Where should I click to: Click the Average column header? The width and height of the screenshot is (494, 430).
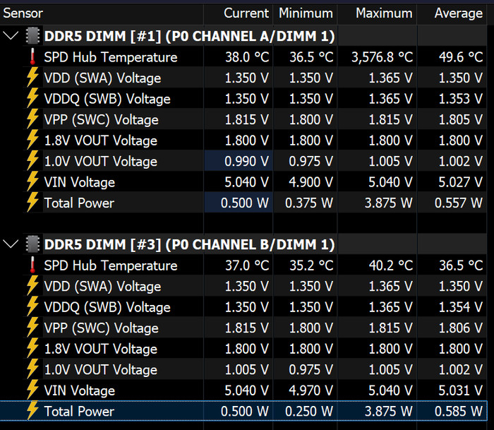point(460,13)
